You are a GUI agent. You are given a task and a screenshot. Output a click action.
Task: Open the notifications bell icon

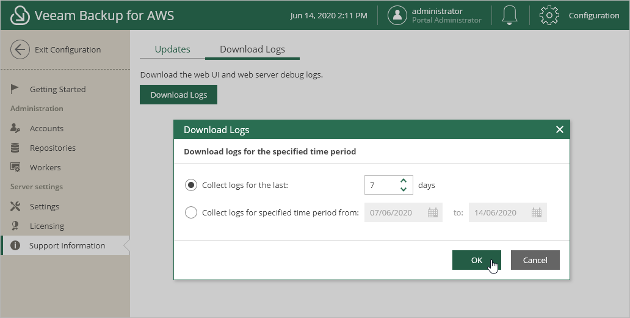(510, 15)
